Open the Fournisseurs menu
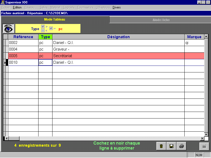This screenshot has width=211, height=158. click(85, 7)
